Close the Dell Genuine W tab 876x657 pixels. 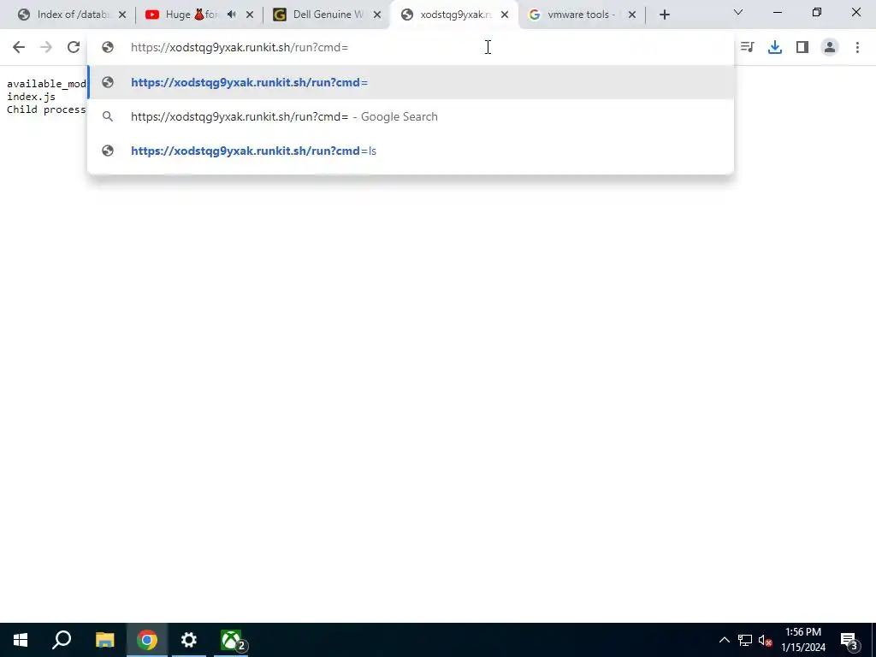coord(377,15)
